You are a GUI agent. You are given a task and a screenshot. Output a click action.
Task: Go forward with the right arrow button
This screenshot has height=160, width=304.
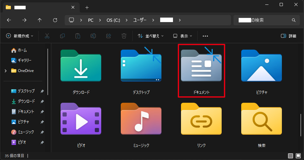(x=24, y=20)
